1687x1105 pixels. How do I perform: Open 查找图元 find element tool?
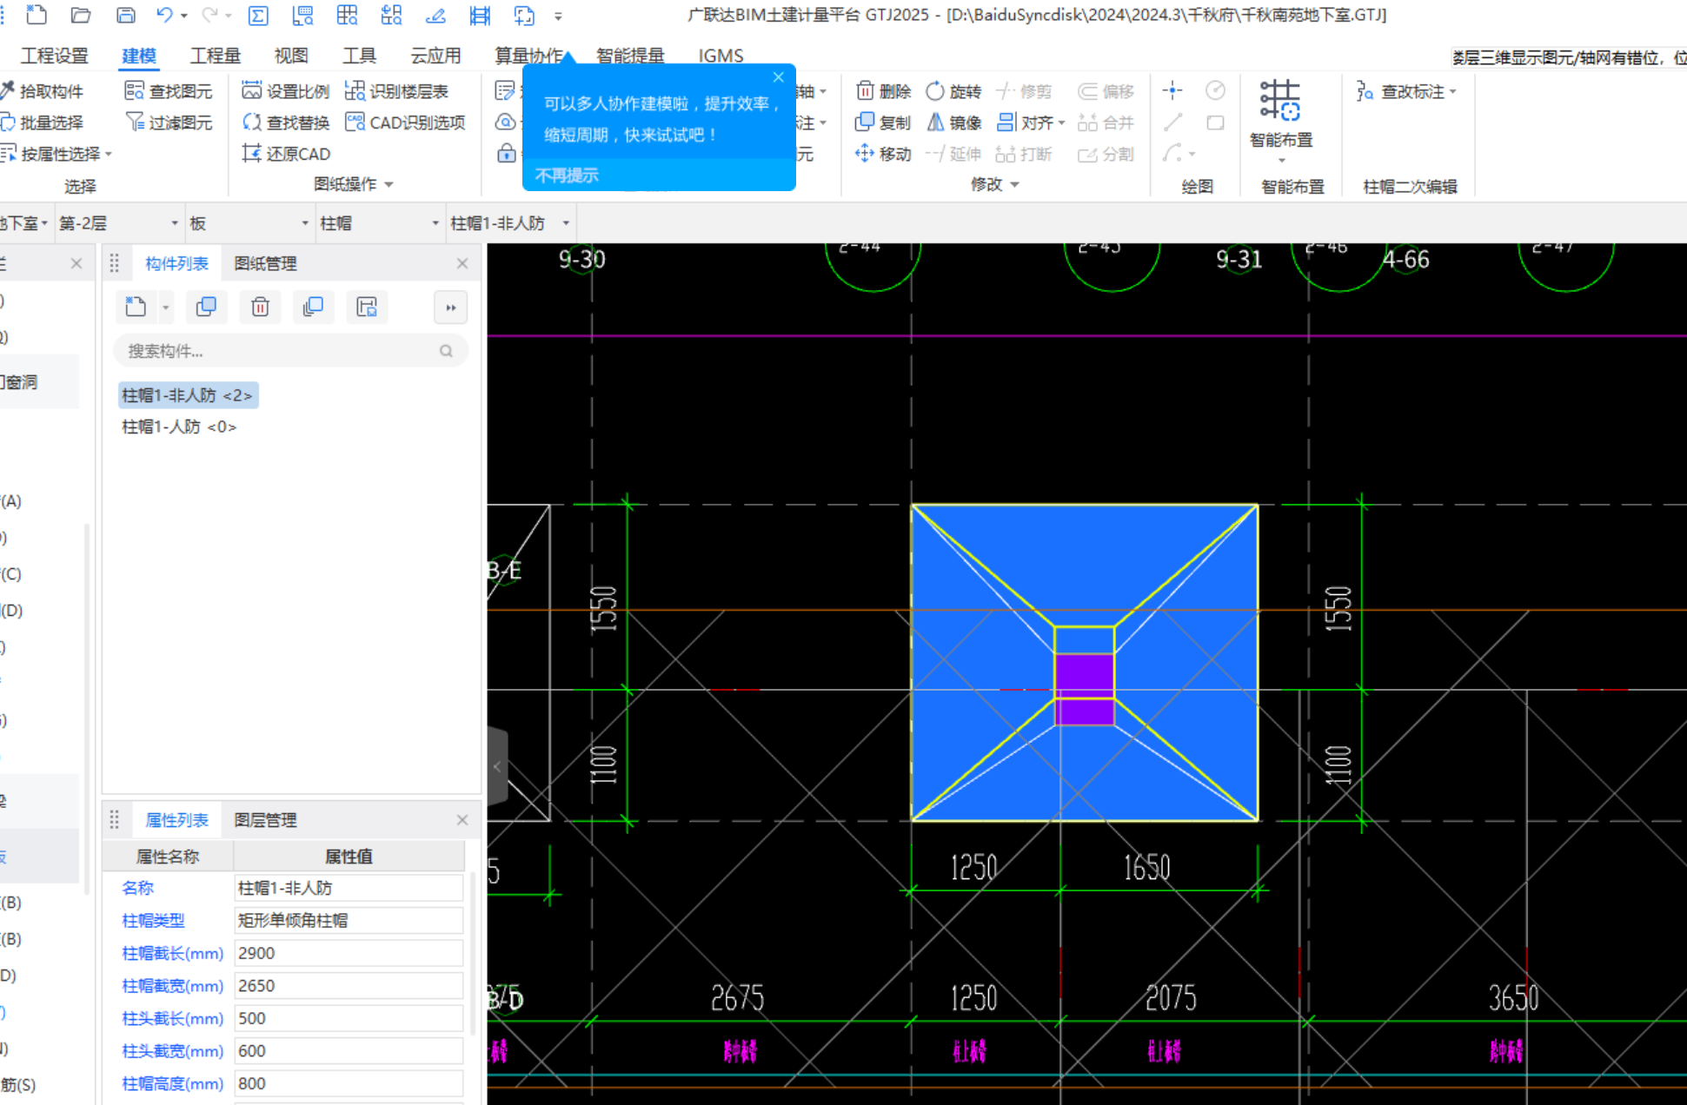[x=169, y=91]
